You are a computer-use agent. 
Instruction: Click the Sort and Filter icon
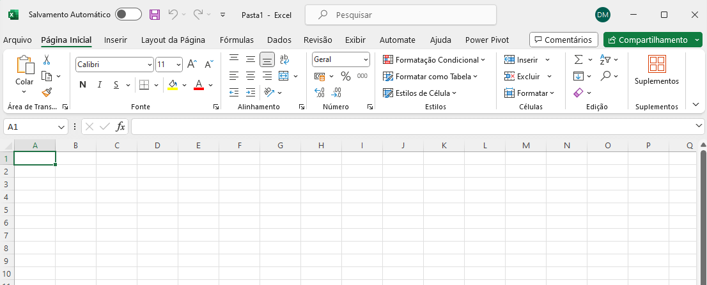click(605, 59)
